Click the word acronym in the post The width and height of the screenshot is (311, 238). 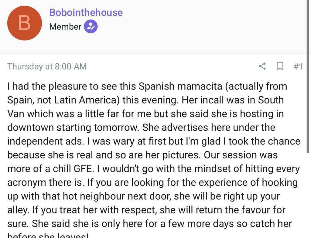[27, 182]
